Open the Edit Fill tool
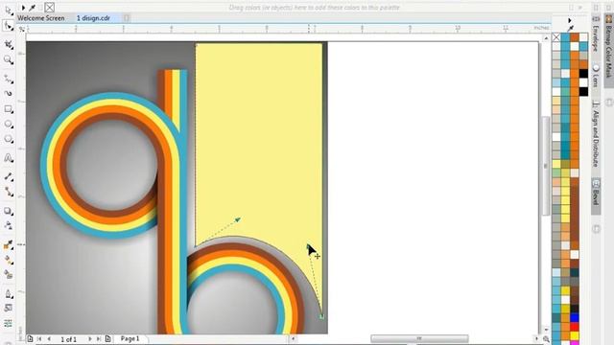The height and width of the screenshot is (345, 614). pos(9,309)
